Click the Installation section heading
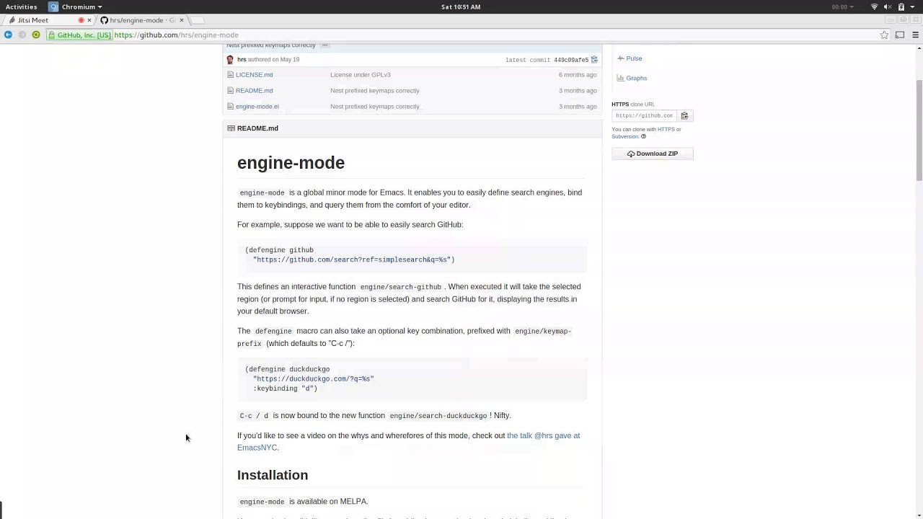 point(273,475)
